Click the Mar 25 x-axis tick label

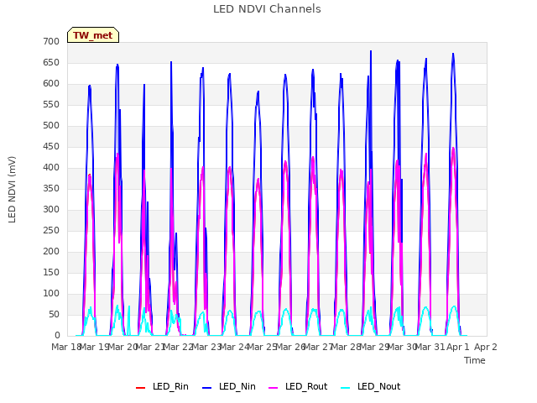[262, 347]
